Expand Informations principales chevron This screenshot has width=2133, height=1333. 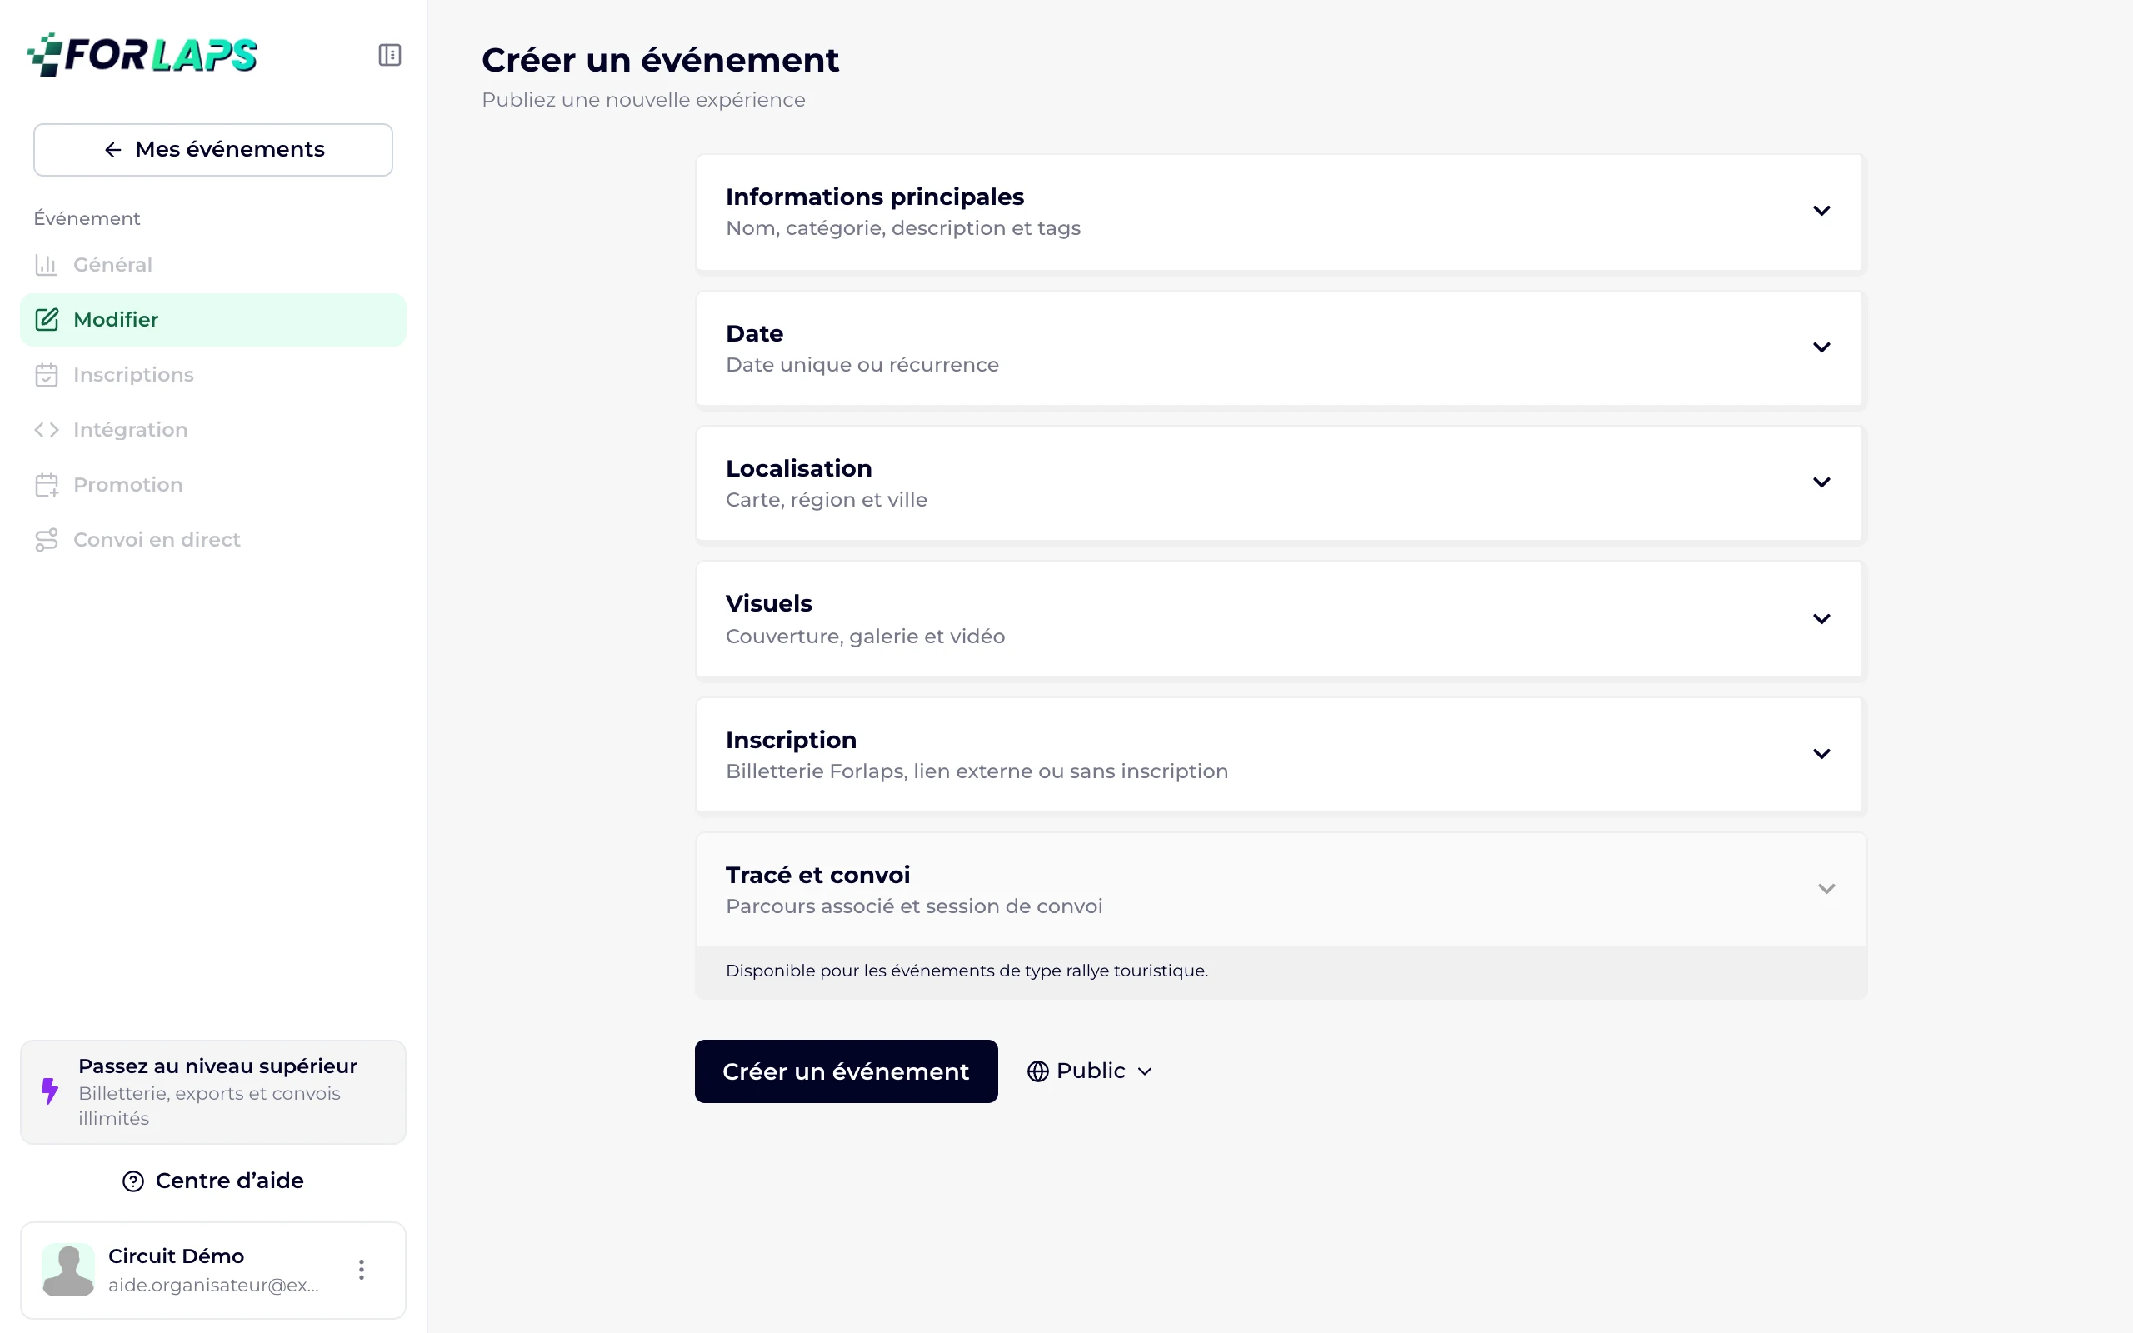(1822, 211)
